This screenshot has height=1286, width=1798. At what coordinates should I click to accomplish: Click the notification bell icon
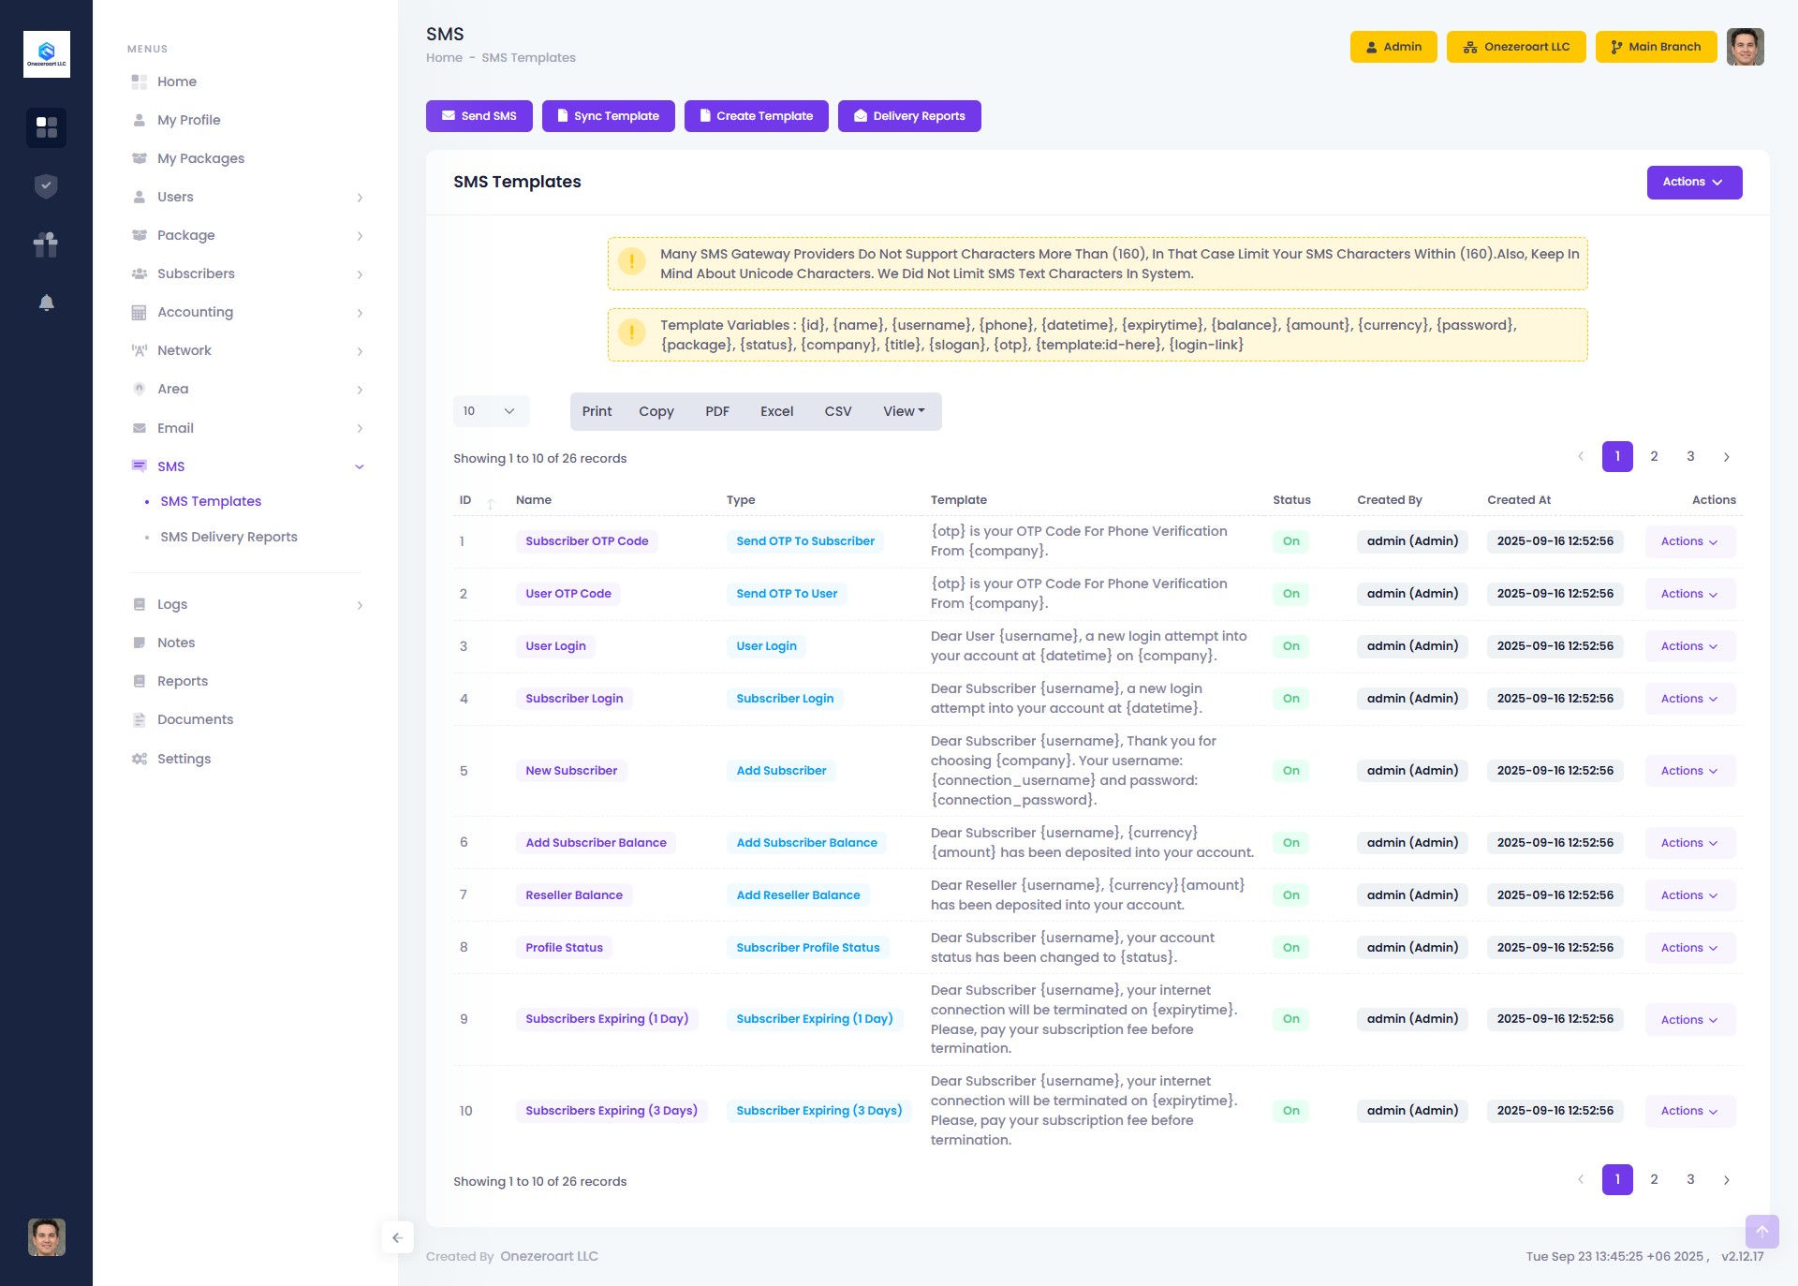tap(46, 303)
